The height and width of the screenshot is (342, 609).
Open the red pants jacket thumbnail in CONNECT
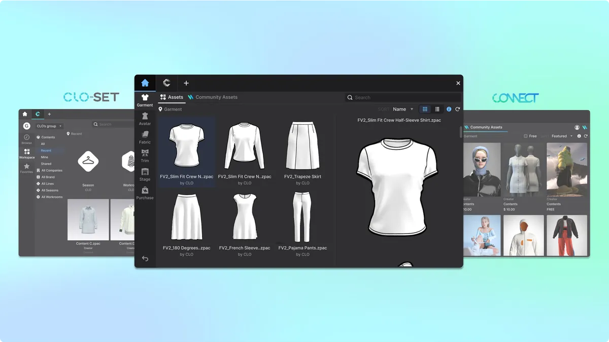click(567, 236)
